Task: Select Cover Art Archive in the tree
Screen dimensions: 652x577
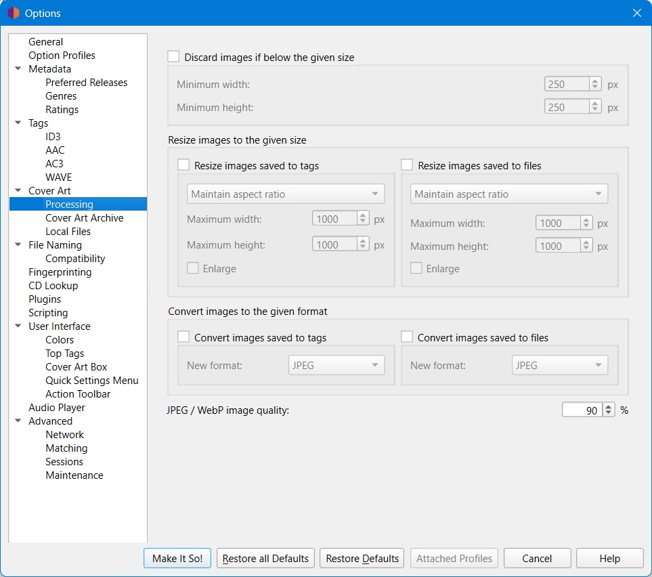Action: tap(85, 218)
